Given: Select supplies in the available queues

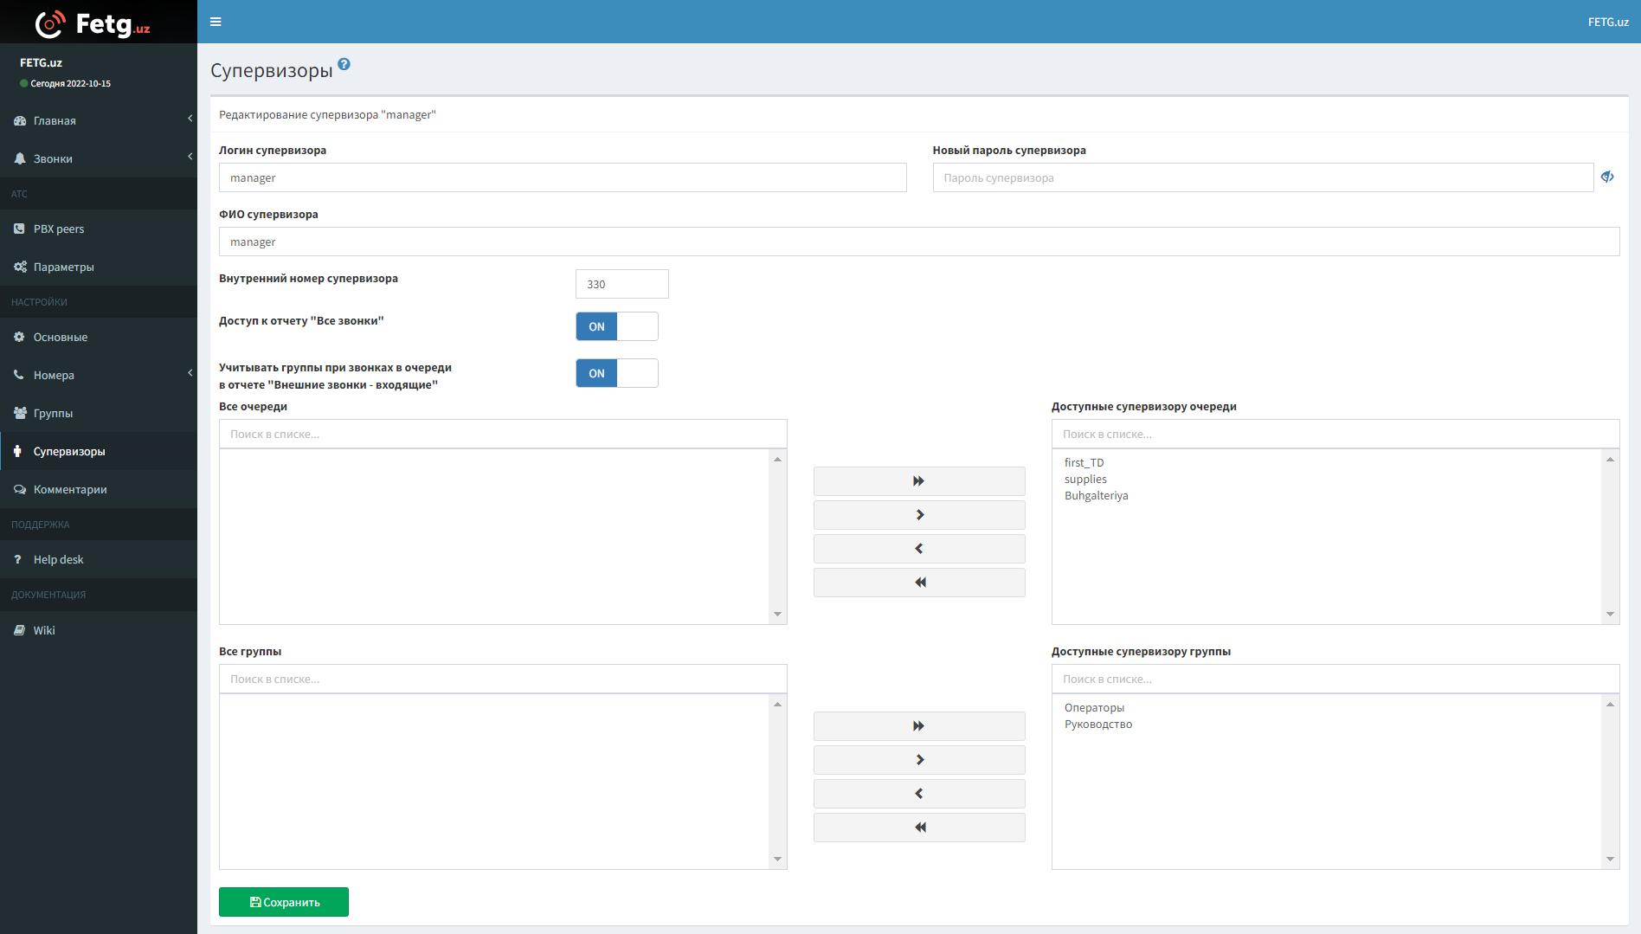Looking at the screenshot, I should (x=1085, y=479).
